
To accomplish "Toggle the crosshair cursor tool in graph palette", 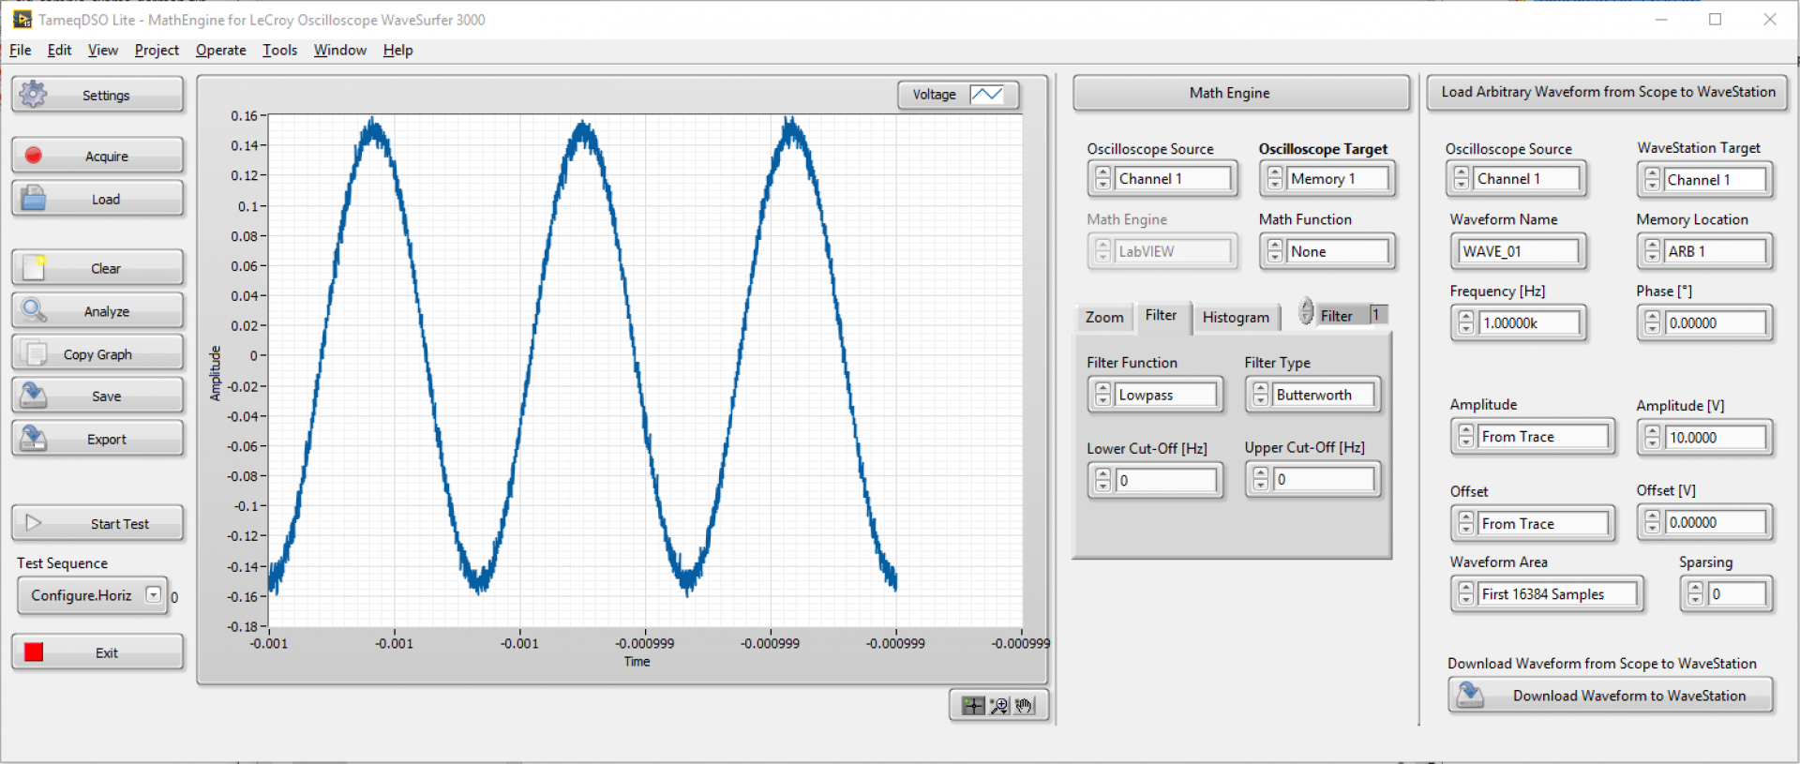I will tap(973, 706).
